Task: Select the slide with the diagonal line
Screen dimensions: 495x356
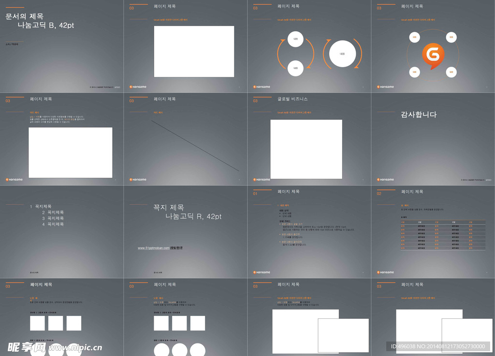Action: (x=185, y=139)
